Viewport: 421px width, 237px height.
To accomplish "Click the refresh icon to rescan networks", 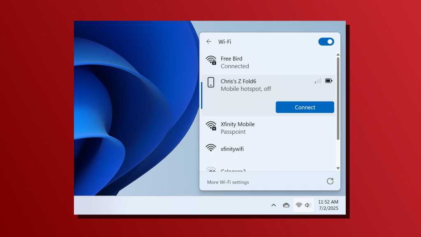I will [330, 181].
